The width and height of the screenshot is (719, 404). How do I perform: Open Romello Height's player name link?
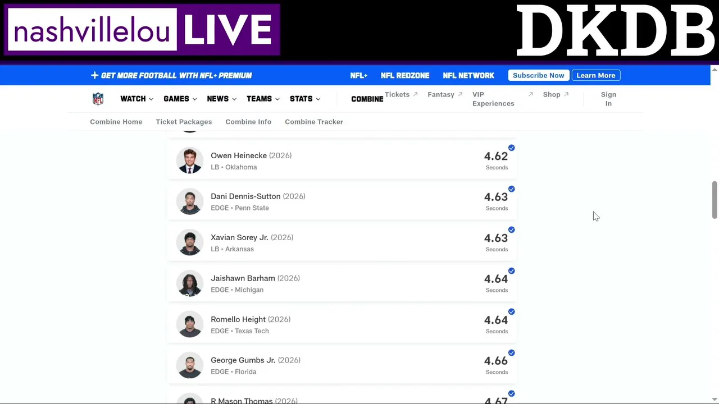[x=238, y=319]
